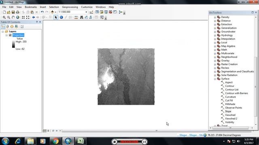Screen dimensions: 259x145
Task: Open the Search window icon
Action: (106, 12)
